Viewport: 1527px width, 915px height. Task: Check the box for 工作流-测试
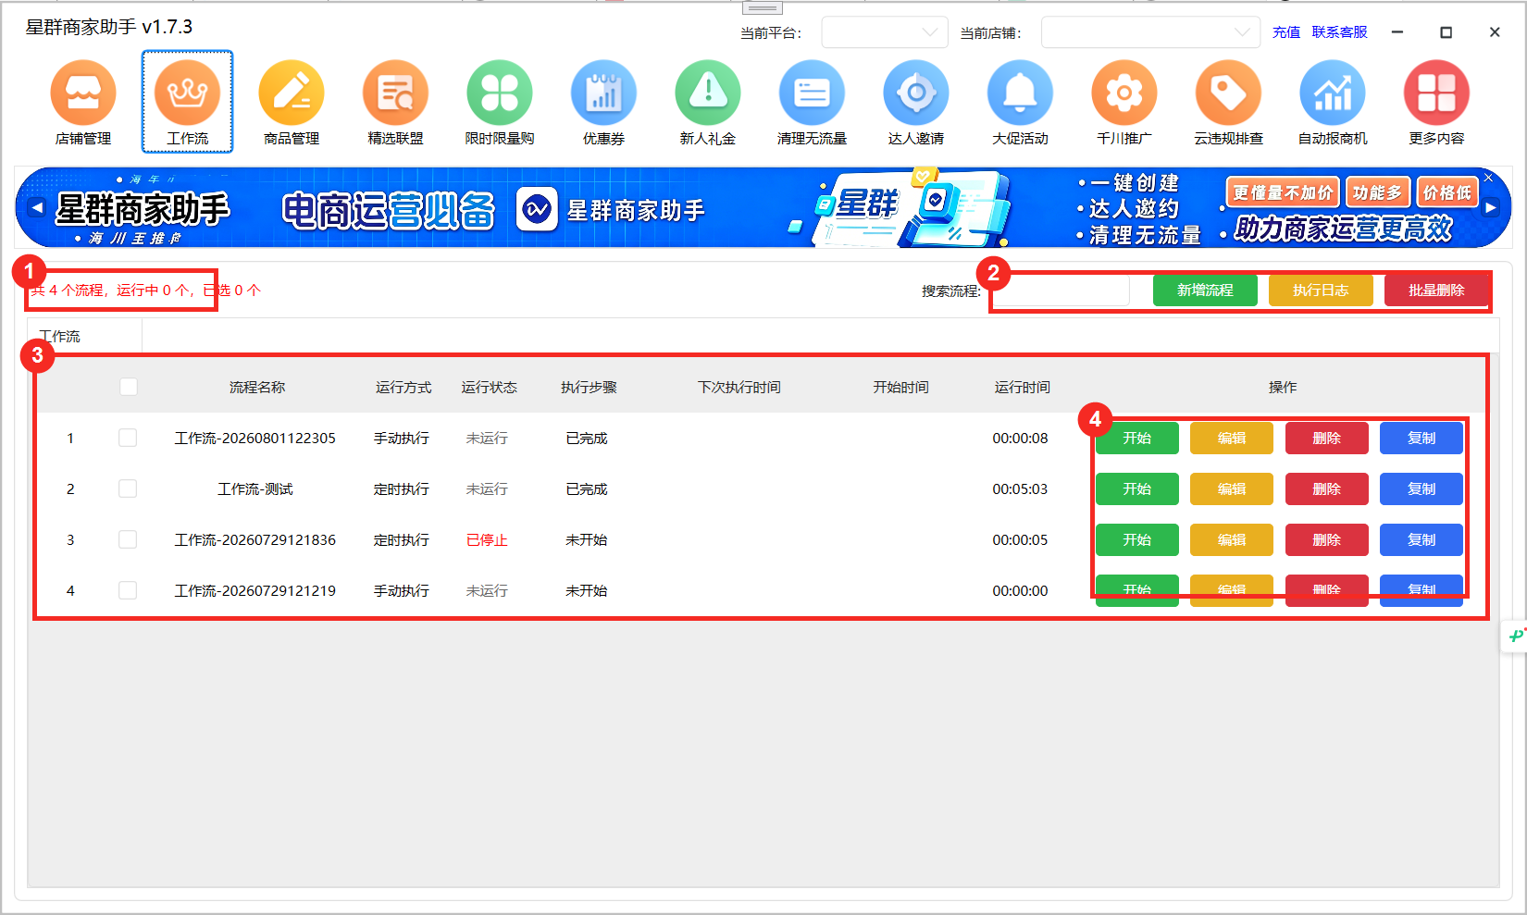tap(128, 488)
